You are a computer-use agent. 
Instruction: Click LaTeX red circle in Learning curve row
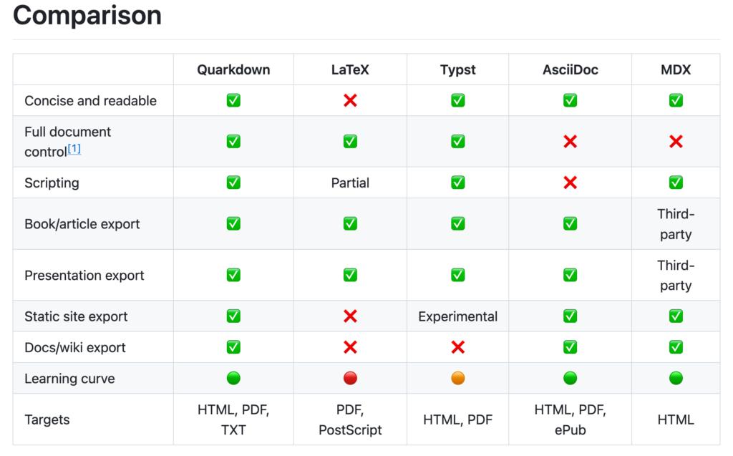coord(350,378)
